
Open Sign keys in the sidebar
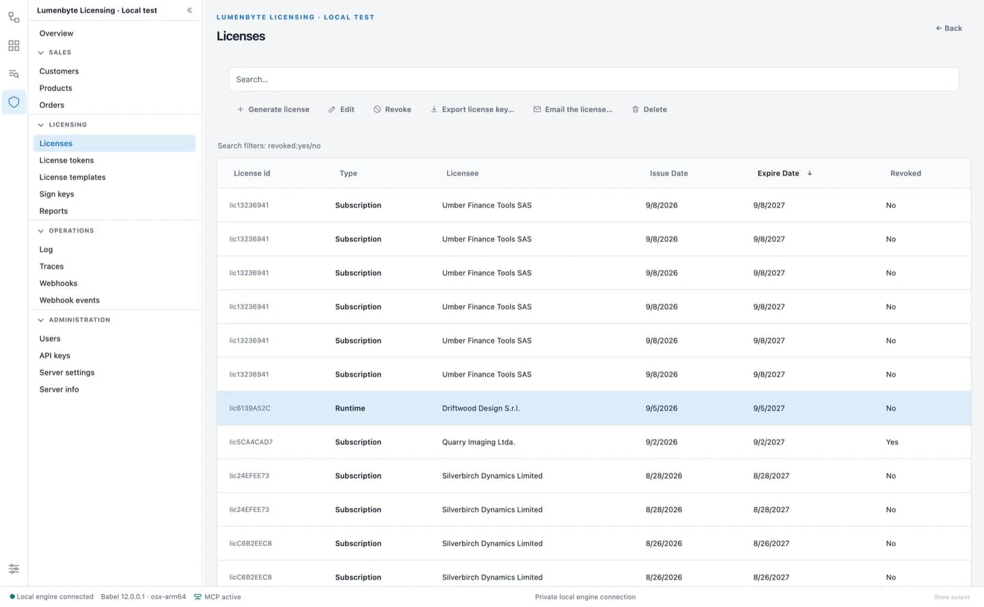(x=57, y=194)
